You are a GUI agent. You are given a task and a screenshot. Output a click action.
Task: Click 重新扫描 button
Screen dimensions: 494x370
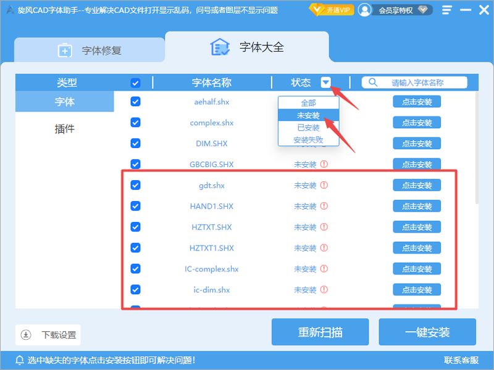(320, 332)
